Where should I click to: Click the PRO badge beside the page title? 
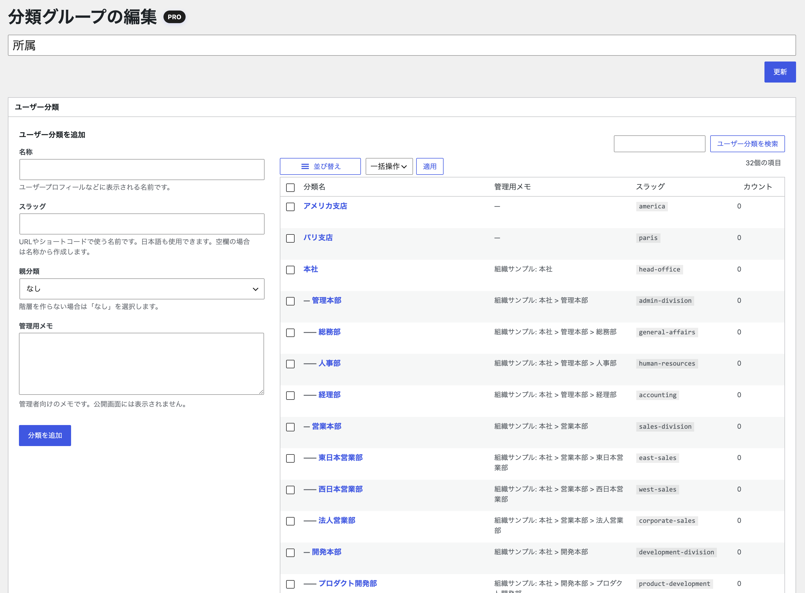(x=174, y=17)
